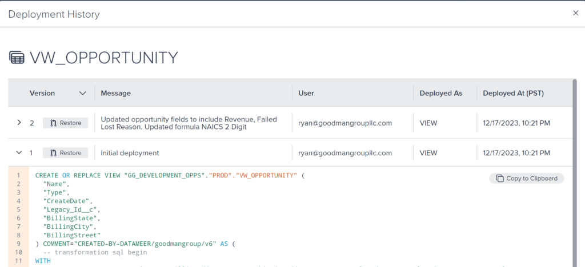This screenshot has height=267, width=585.
Task: Click the "Legacy_Id__c" line in code
Action: tap(71, 209)
